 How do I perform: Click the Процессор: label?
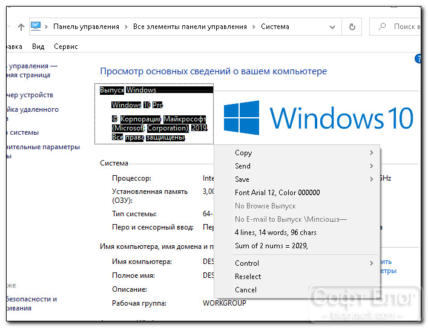pyautogui.click(x=131, y=178)
